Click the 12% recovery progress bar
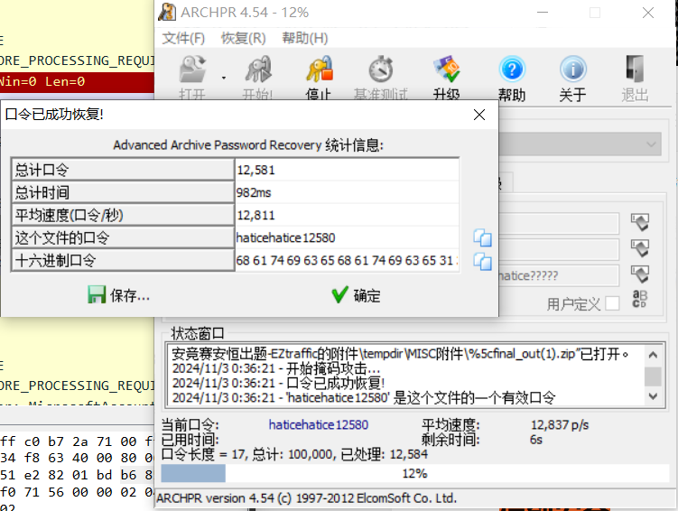The image size is (678, 511). pyautogui.click(x=413, y=474)
